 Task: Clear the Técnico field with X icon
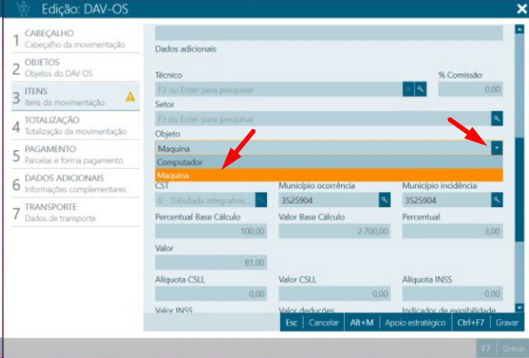pyautogui.click(x=407, y=89)
